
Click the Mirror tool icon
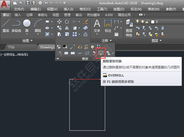click(67, 28)
